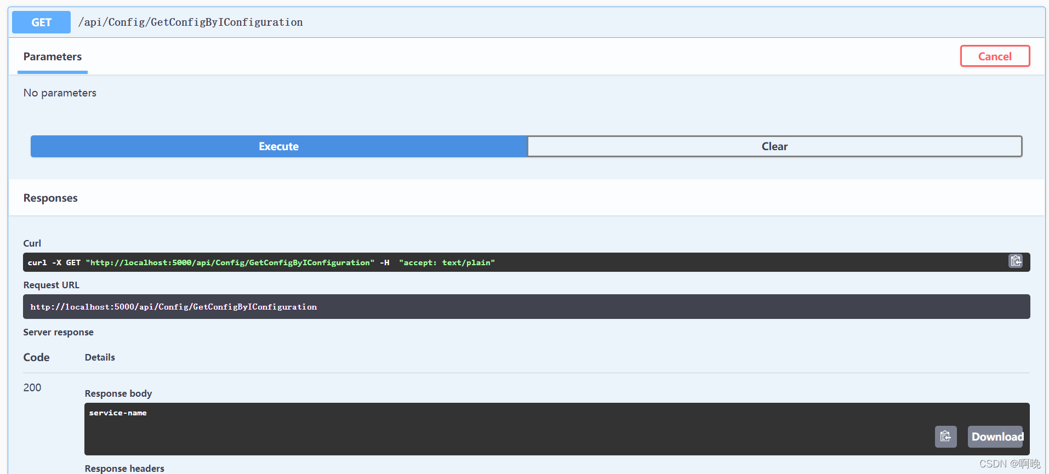The width and height of the screenshot is (1049, 474).
Task: Click the 200 response code
Action: click(32, 387)
